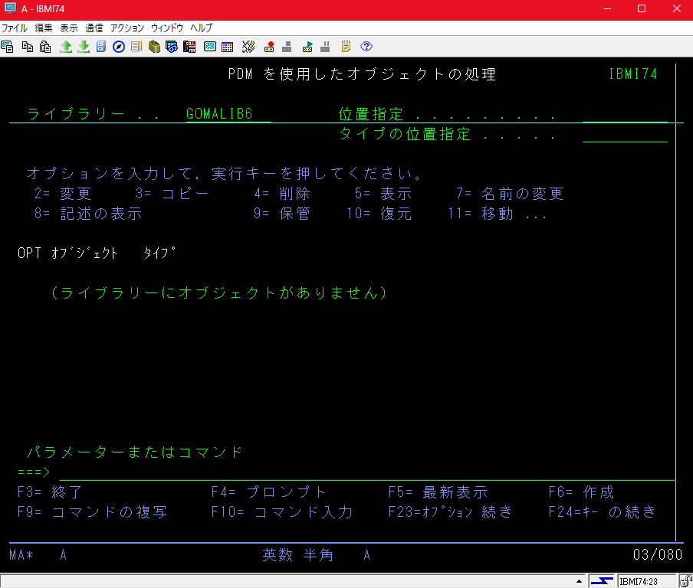Click the crossed pencils tools icon

[248, 47]
